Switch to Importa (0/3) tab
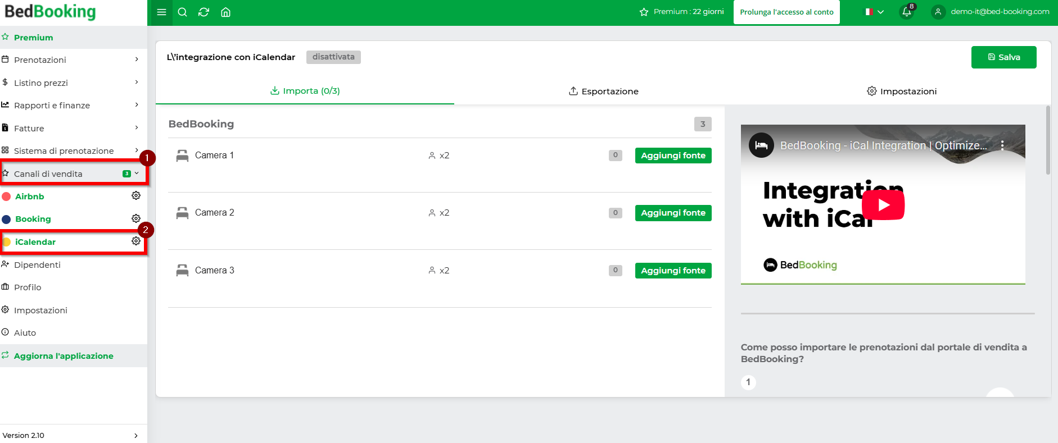Screen dimensions: 1058x443 point(305,91)
